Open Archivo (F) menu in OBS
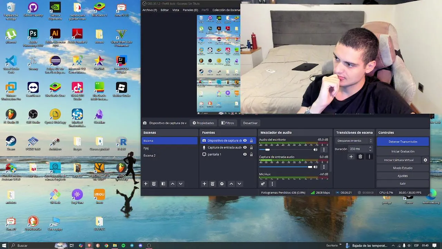The height and width of the screenshot is (249, 442). (x=150, y=10)
